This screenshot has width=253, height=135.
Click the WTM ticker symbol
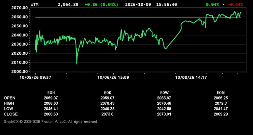point(34,4)
